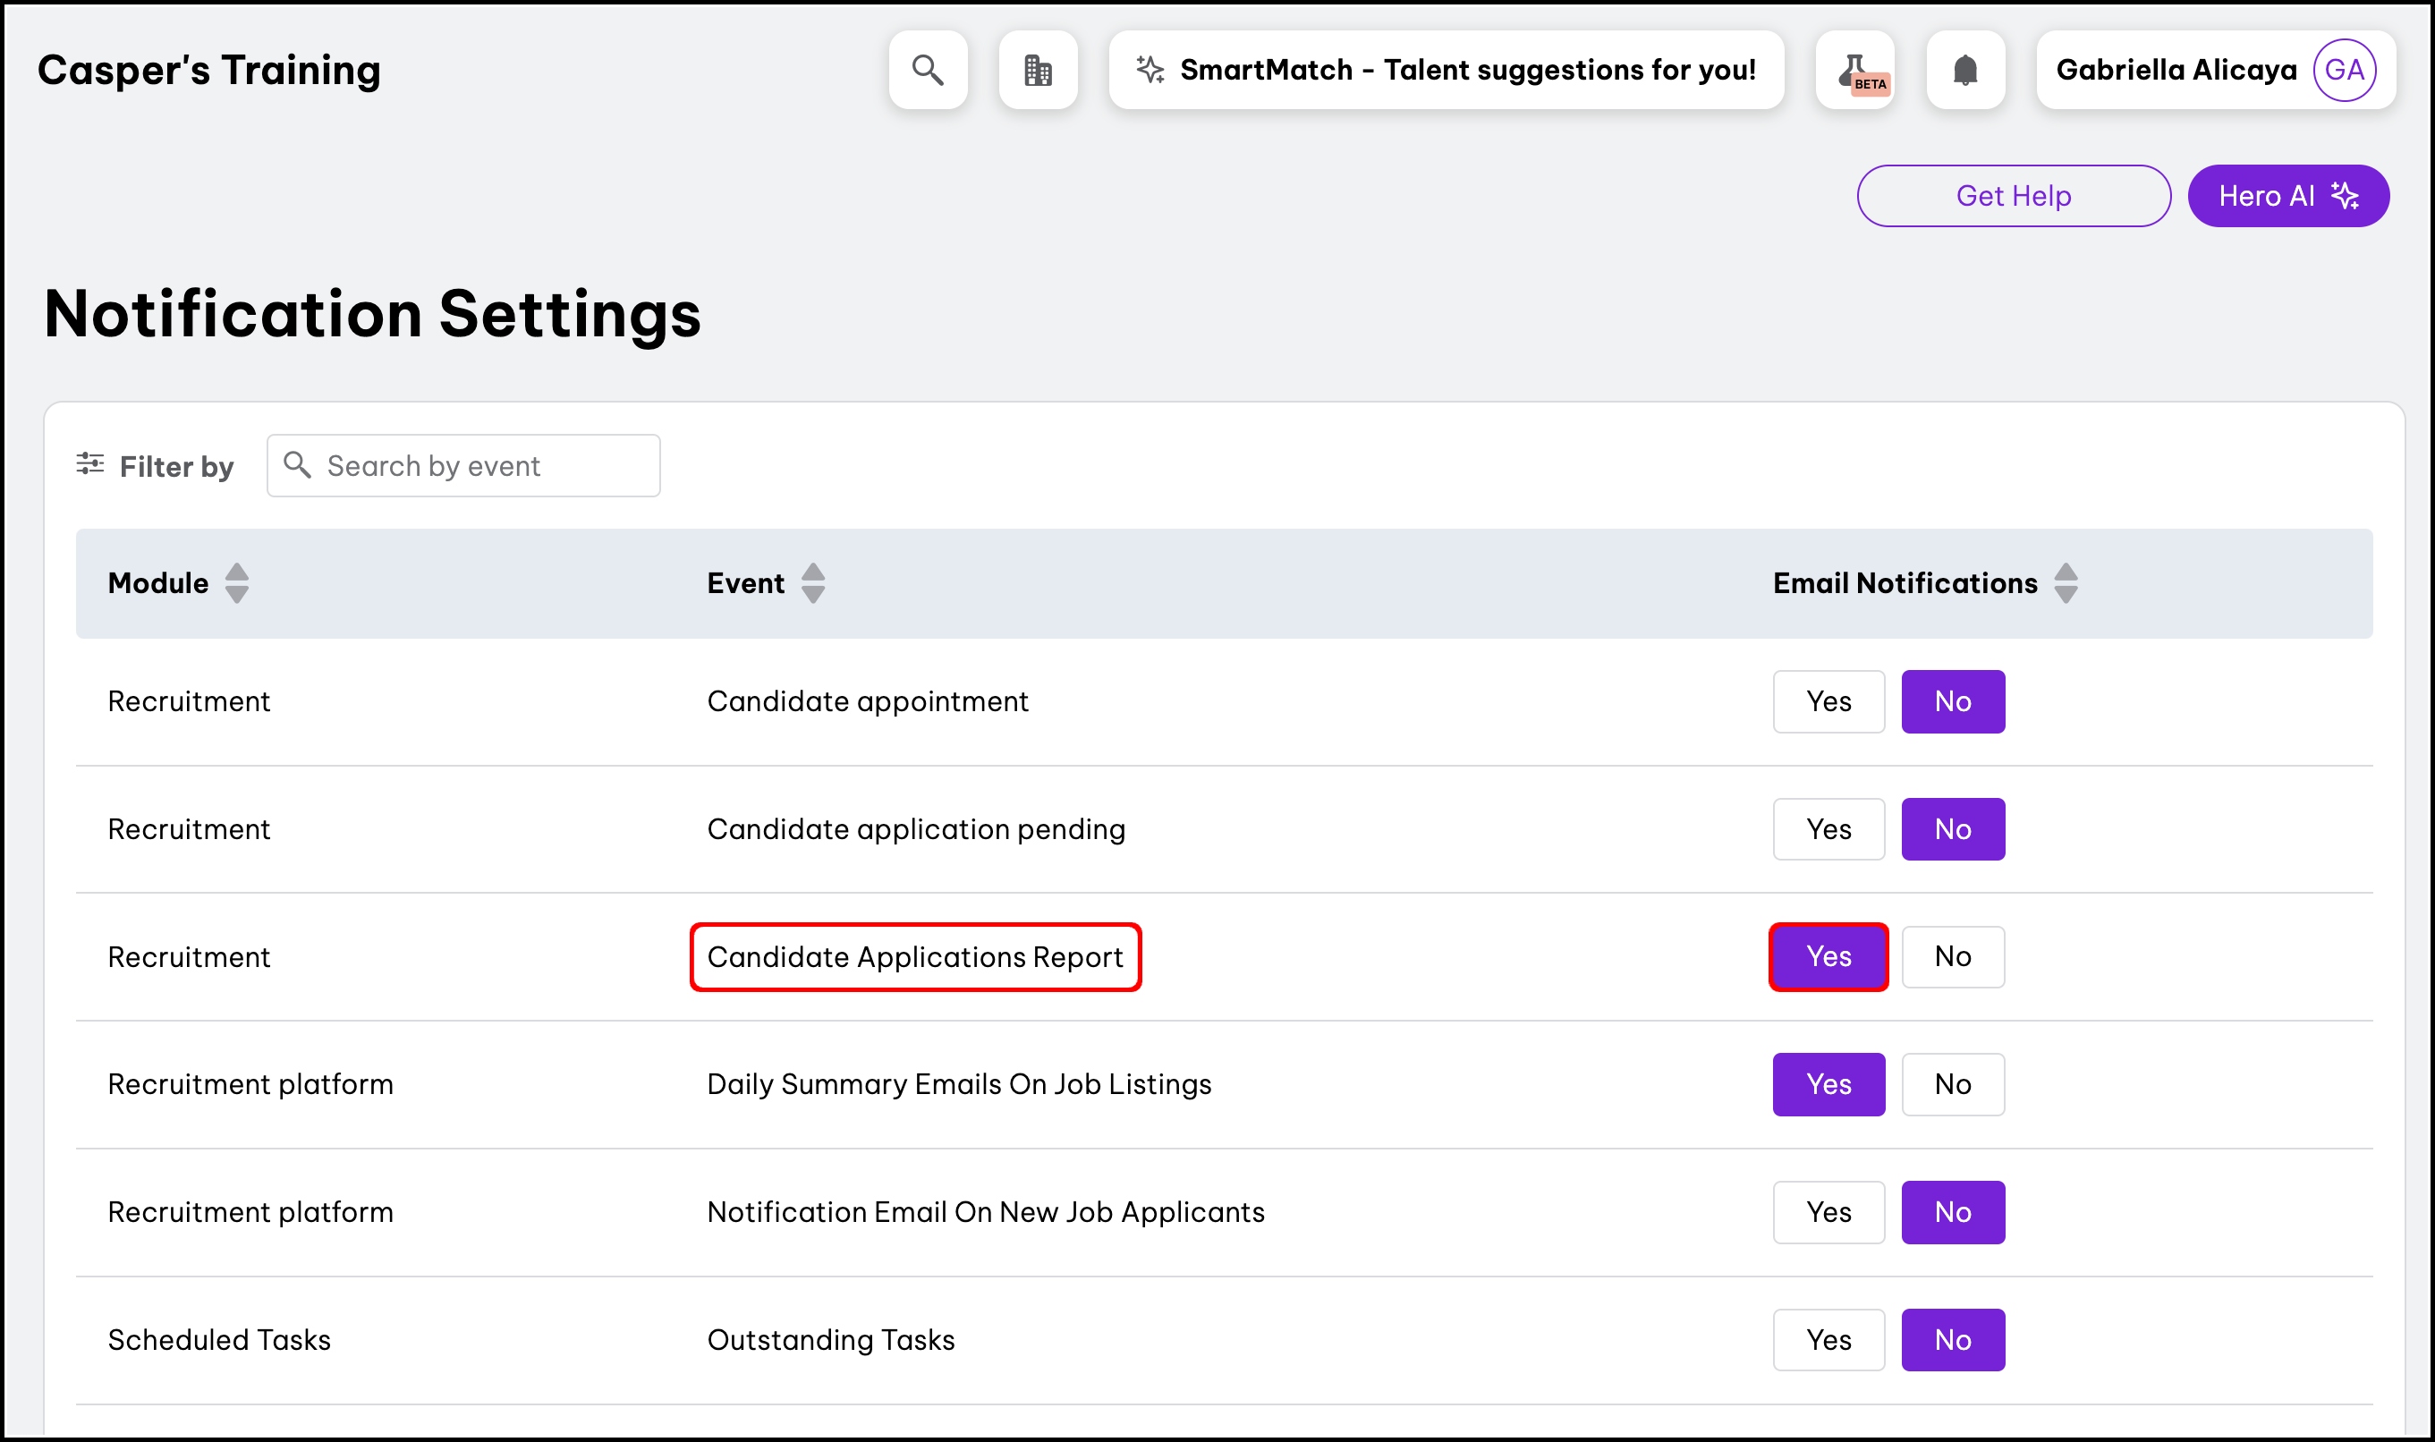This screenshot has width=2435, height=1442.
Task: Click Casper's Training title link
Action: click(209, 70)
